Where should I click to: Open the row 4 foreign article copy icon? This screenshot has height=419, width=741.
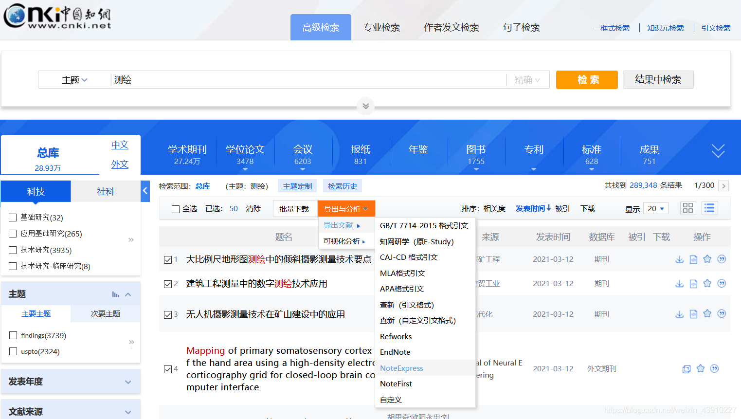coord(687,369)
